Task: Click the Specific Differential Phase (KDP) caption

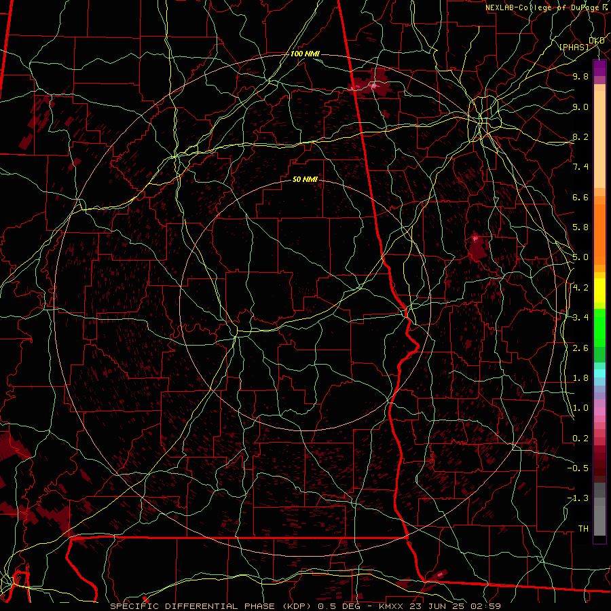Action: [x=212, y=606]
